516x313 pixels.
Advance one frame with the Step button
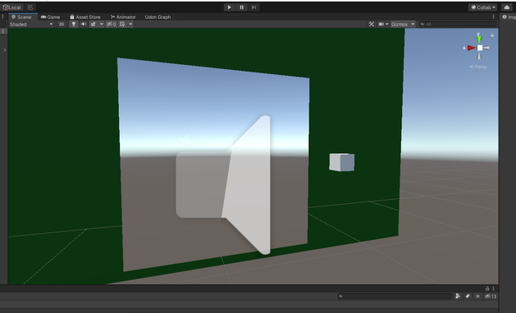pos(254,7)
